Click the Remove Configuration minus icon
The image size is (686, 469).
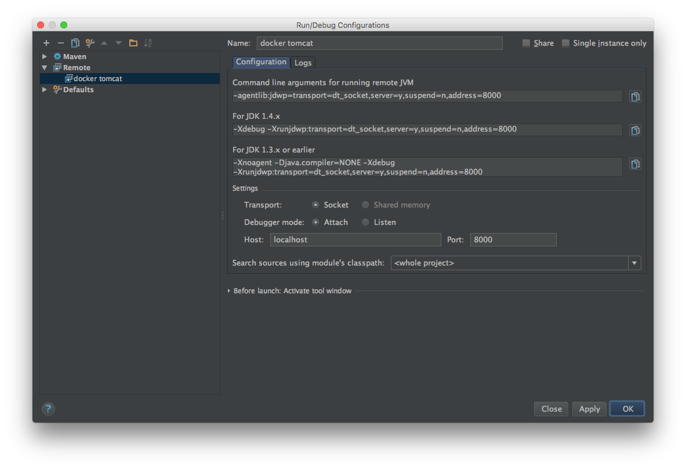[61, 43]
